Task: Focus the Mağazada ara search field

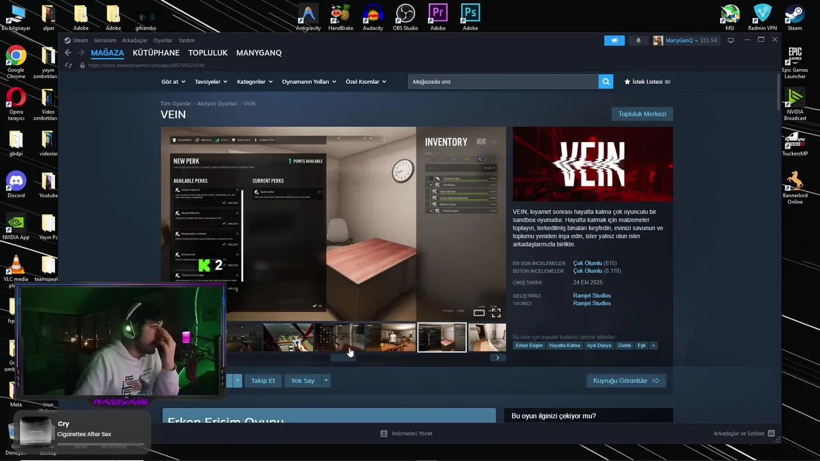Action: (503, 81)
